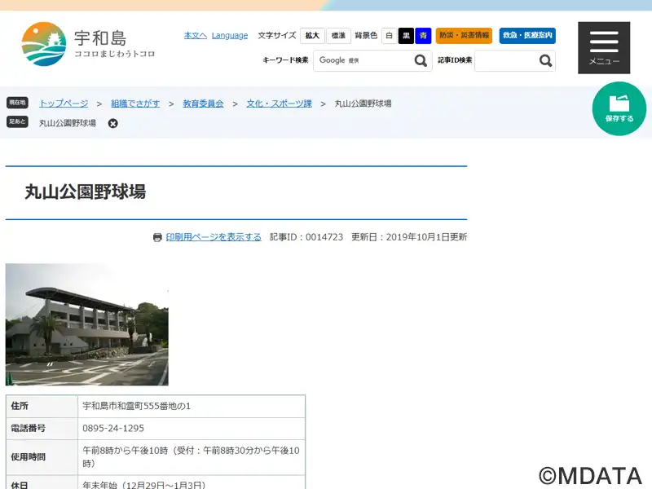This screenshot has width=652, height=489.
Task: Click the baseball stadium photo
Action: [x=87, y=324]
